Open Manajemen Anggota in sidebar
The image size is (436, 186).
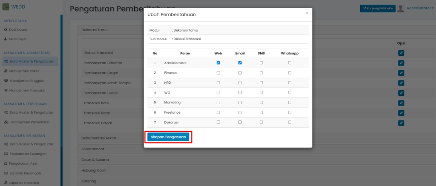coord(26,80)
